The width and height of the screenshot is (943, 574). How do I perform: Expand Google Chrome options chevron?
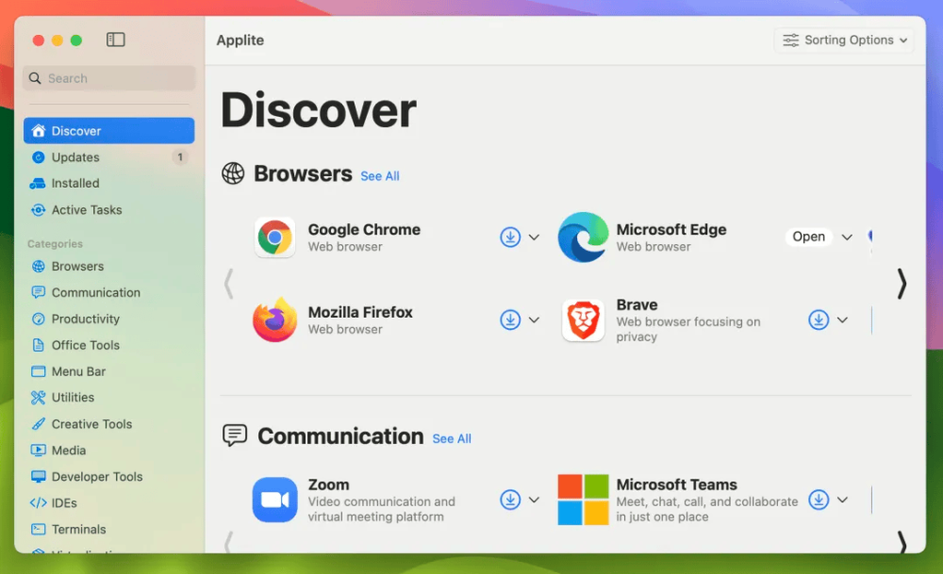coord(534,237)
